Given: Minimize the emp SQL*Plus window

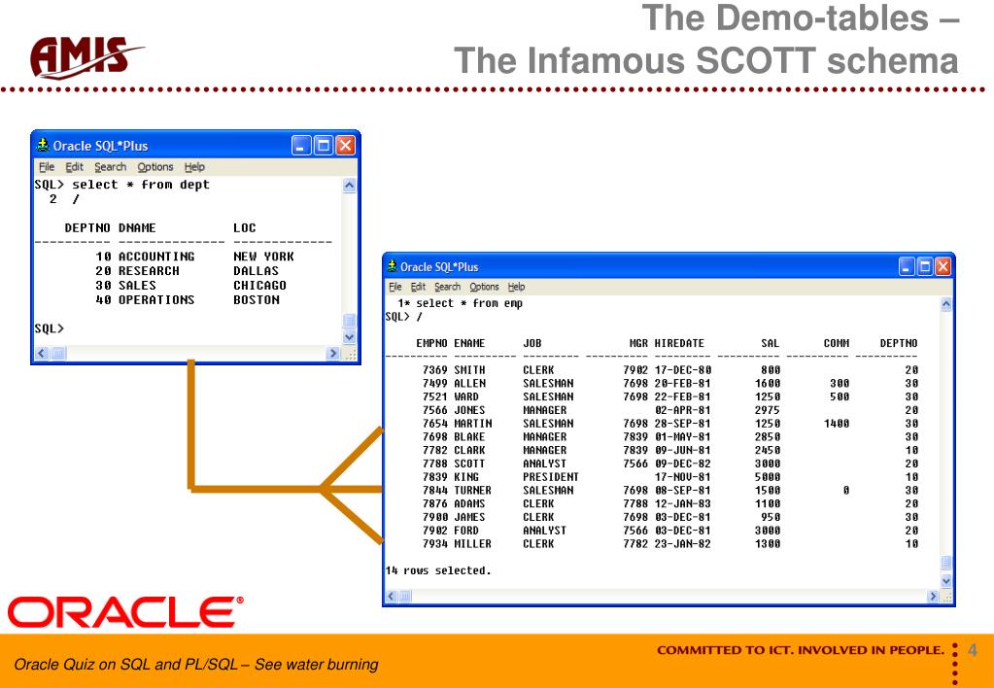Looking at the screenshot, I should coord(908,267).
